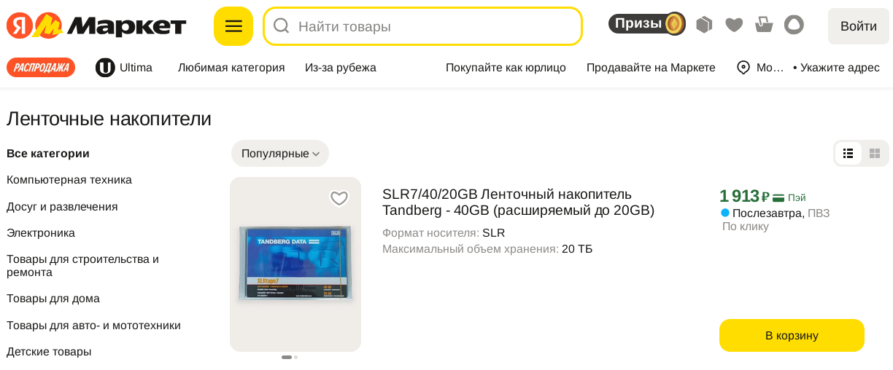Screen dimensions: 893x370
Task: Click the Формат носителя: SLR spec
Action: 444,233
